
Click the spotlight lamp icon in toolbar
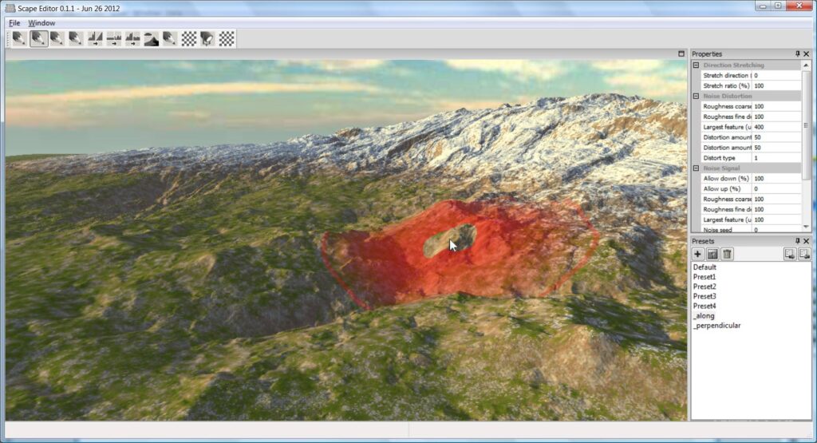point(207,38)
